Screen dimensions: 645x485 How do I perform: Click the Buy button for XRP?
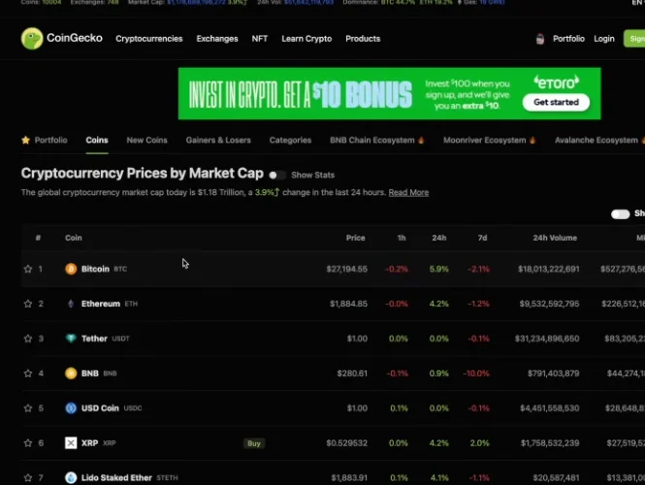(254, 443)
